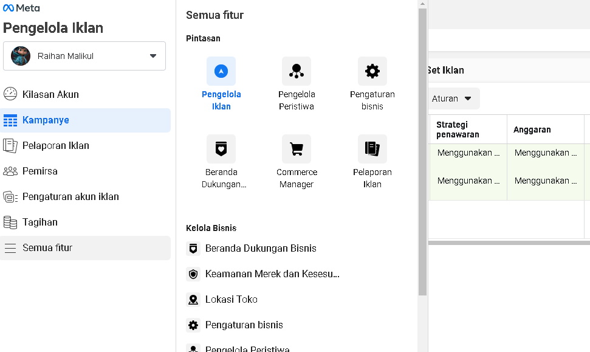The height and width of the screenshot is (352, 590).
Task: Open the Raihan Malikul account dropdown
Action: [x=84, y=56]
